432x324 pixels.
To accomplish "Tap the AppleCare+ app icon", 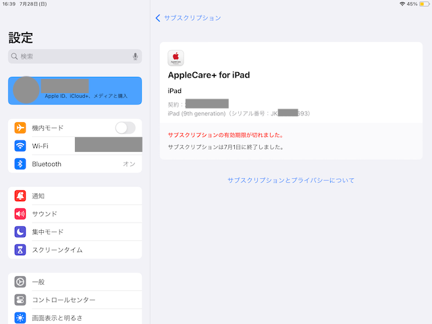I will [175, 57].
